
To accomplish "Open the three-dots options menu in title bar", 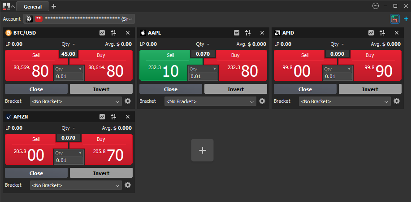I will pyautogui.click(x=376, y=6).
